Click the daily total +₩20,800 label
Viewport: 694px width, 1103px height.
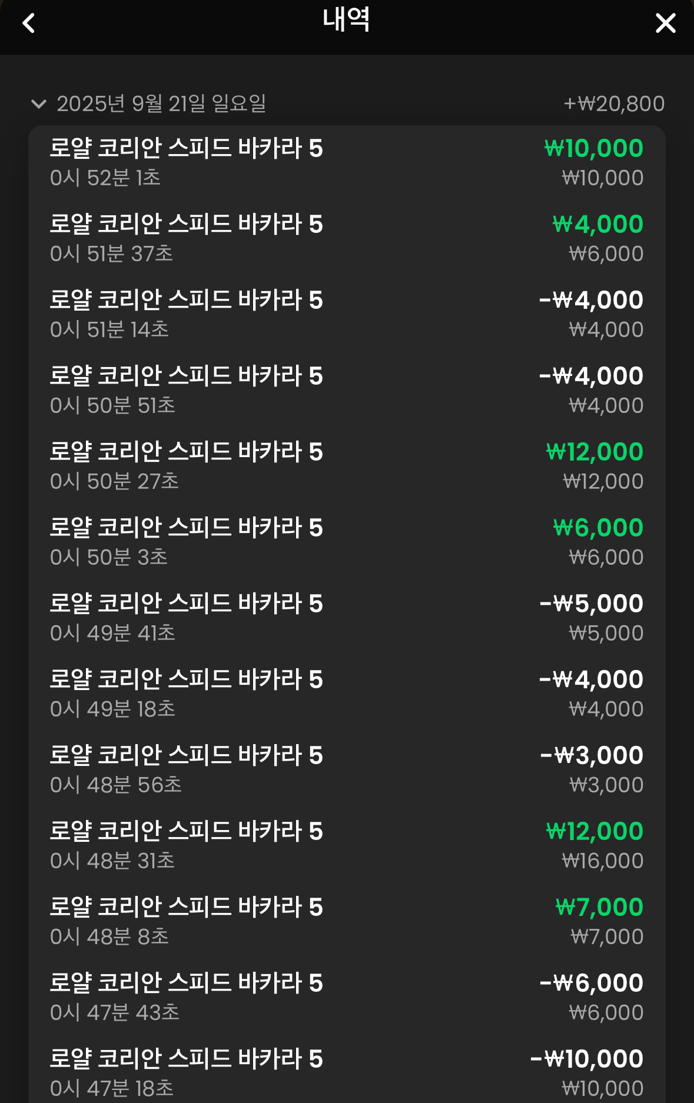point(614,104)
